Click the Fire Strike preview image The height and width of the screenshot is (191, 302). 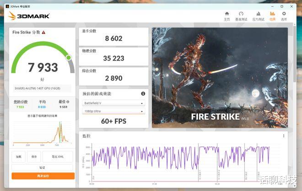coord(220,77)
